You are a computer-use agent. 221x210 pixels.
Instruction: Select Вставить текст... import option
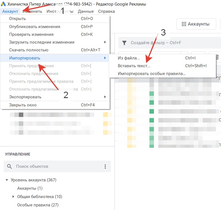pos(162,66)
